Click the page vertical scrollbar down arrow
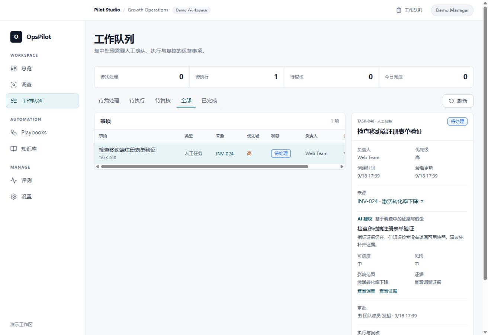This screenshot has height=335, width=488. tap(485, 332)
